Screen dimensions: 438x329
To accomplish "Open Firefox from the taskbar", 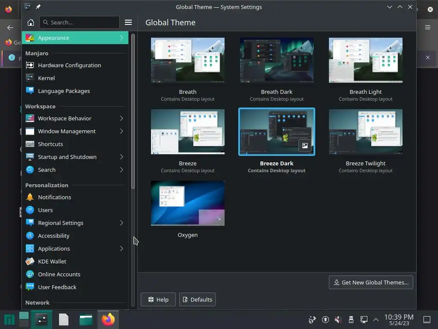I will pos(108,320).
